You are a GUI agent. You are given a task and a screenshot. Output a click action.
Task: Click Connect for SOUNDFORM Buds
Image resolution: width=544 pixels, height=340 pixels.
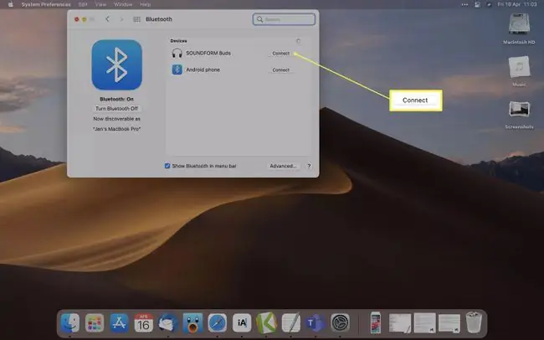pos(280,54)
